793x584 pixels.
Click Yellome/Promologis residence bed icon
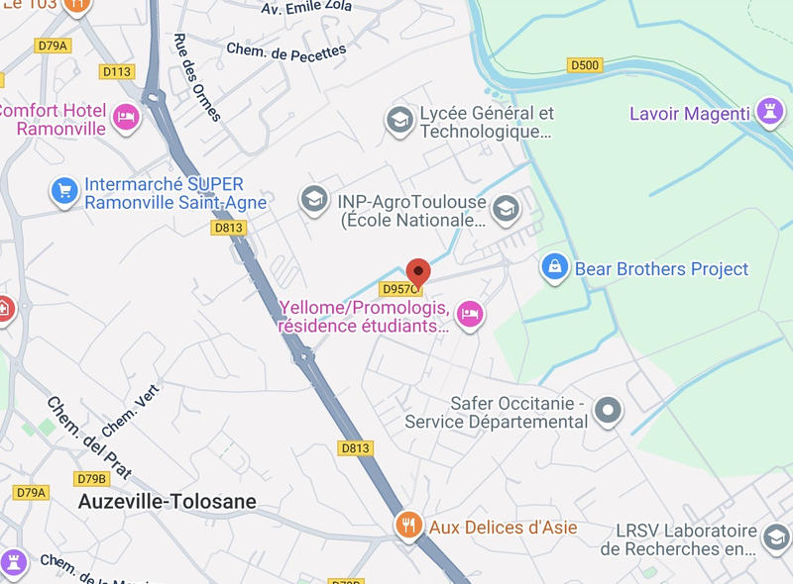point(470,315)
